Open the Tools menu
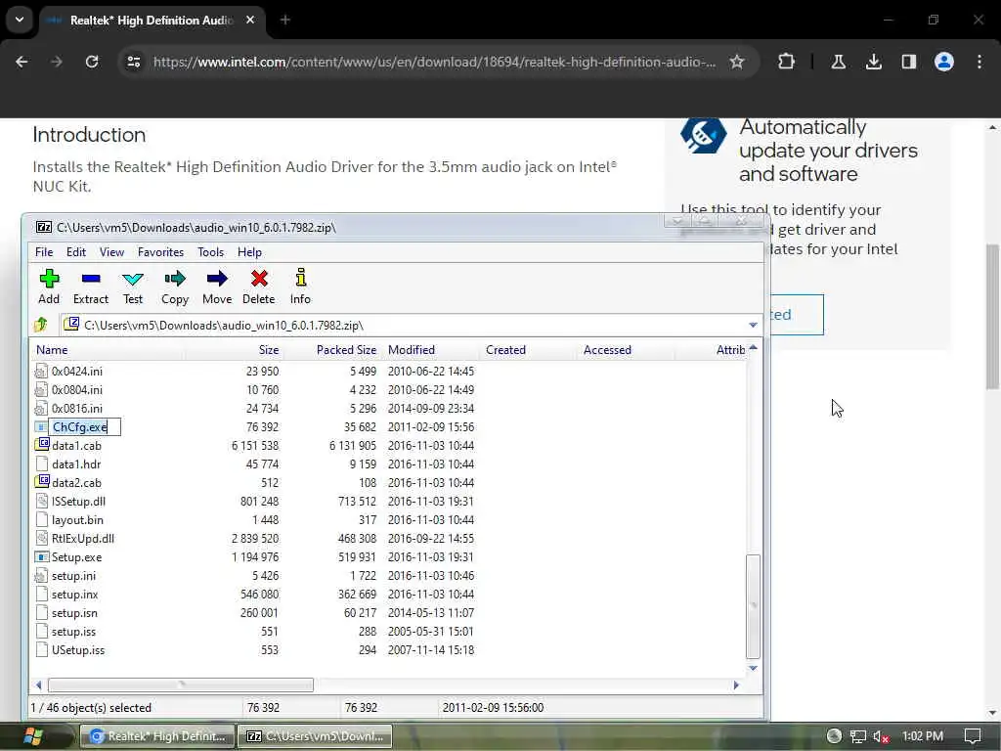1001x751 pixels. (x=211, y=252)
